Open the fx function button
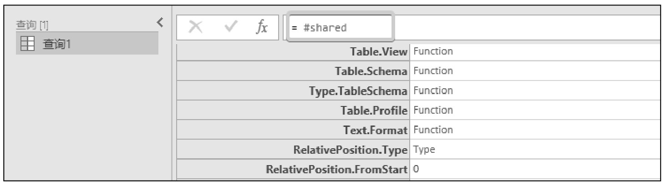666x186 pixels. [262, 28]
